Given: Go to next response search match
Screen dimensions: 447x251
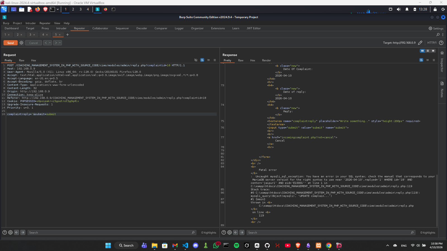Looking at the screenshot, I should [x=242, y=232].
